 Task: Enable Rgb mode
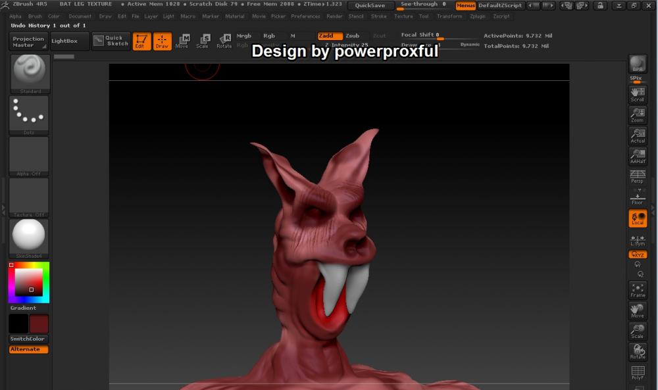(x=269, y=36)
